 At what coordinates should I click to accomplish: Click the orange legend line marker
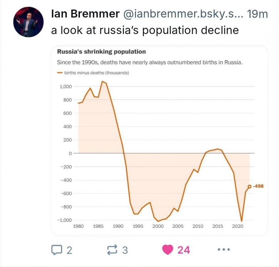point(60,73)
